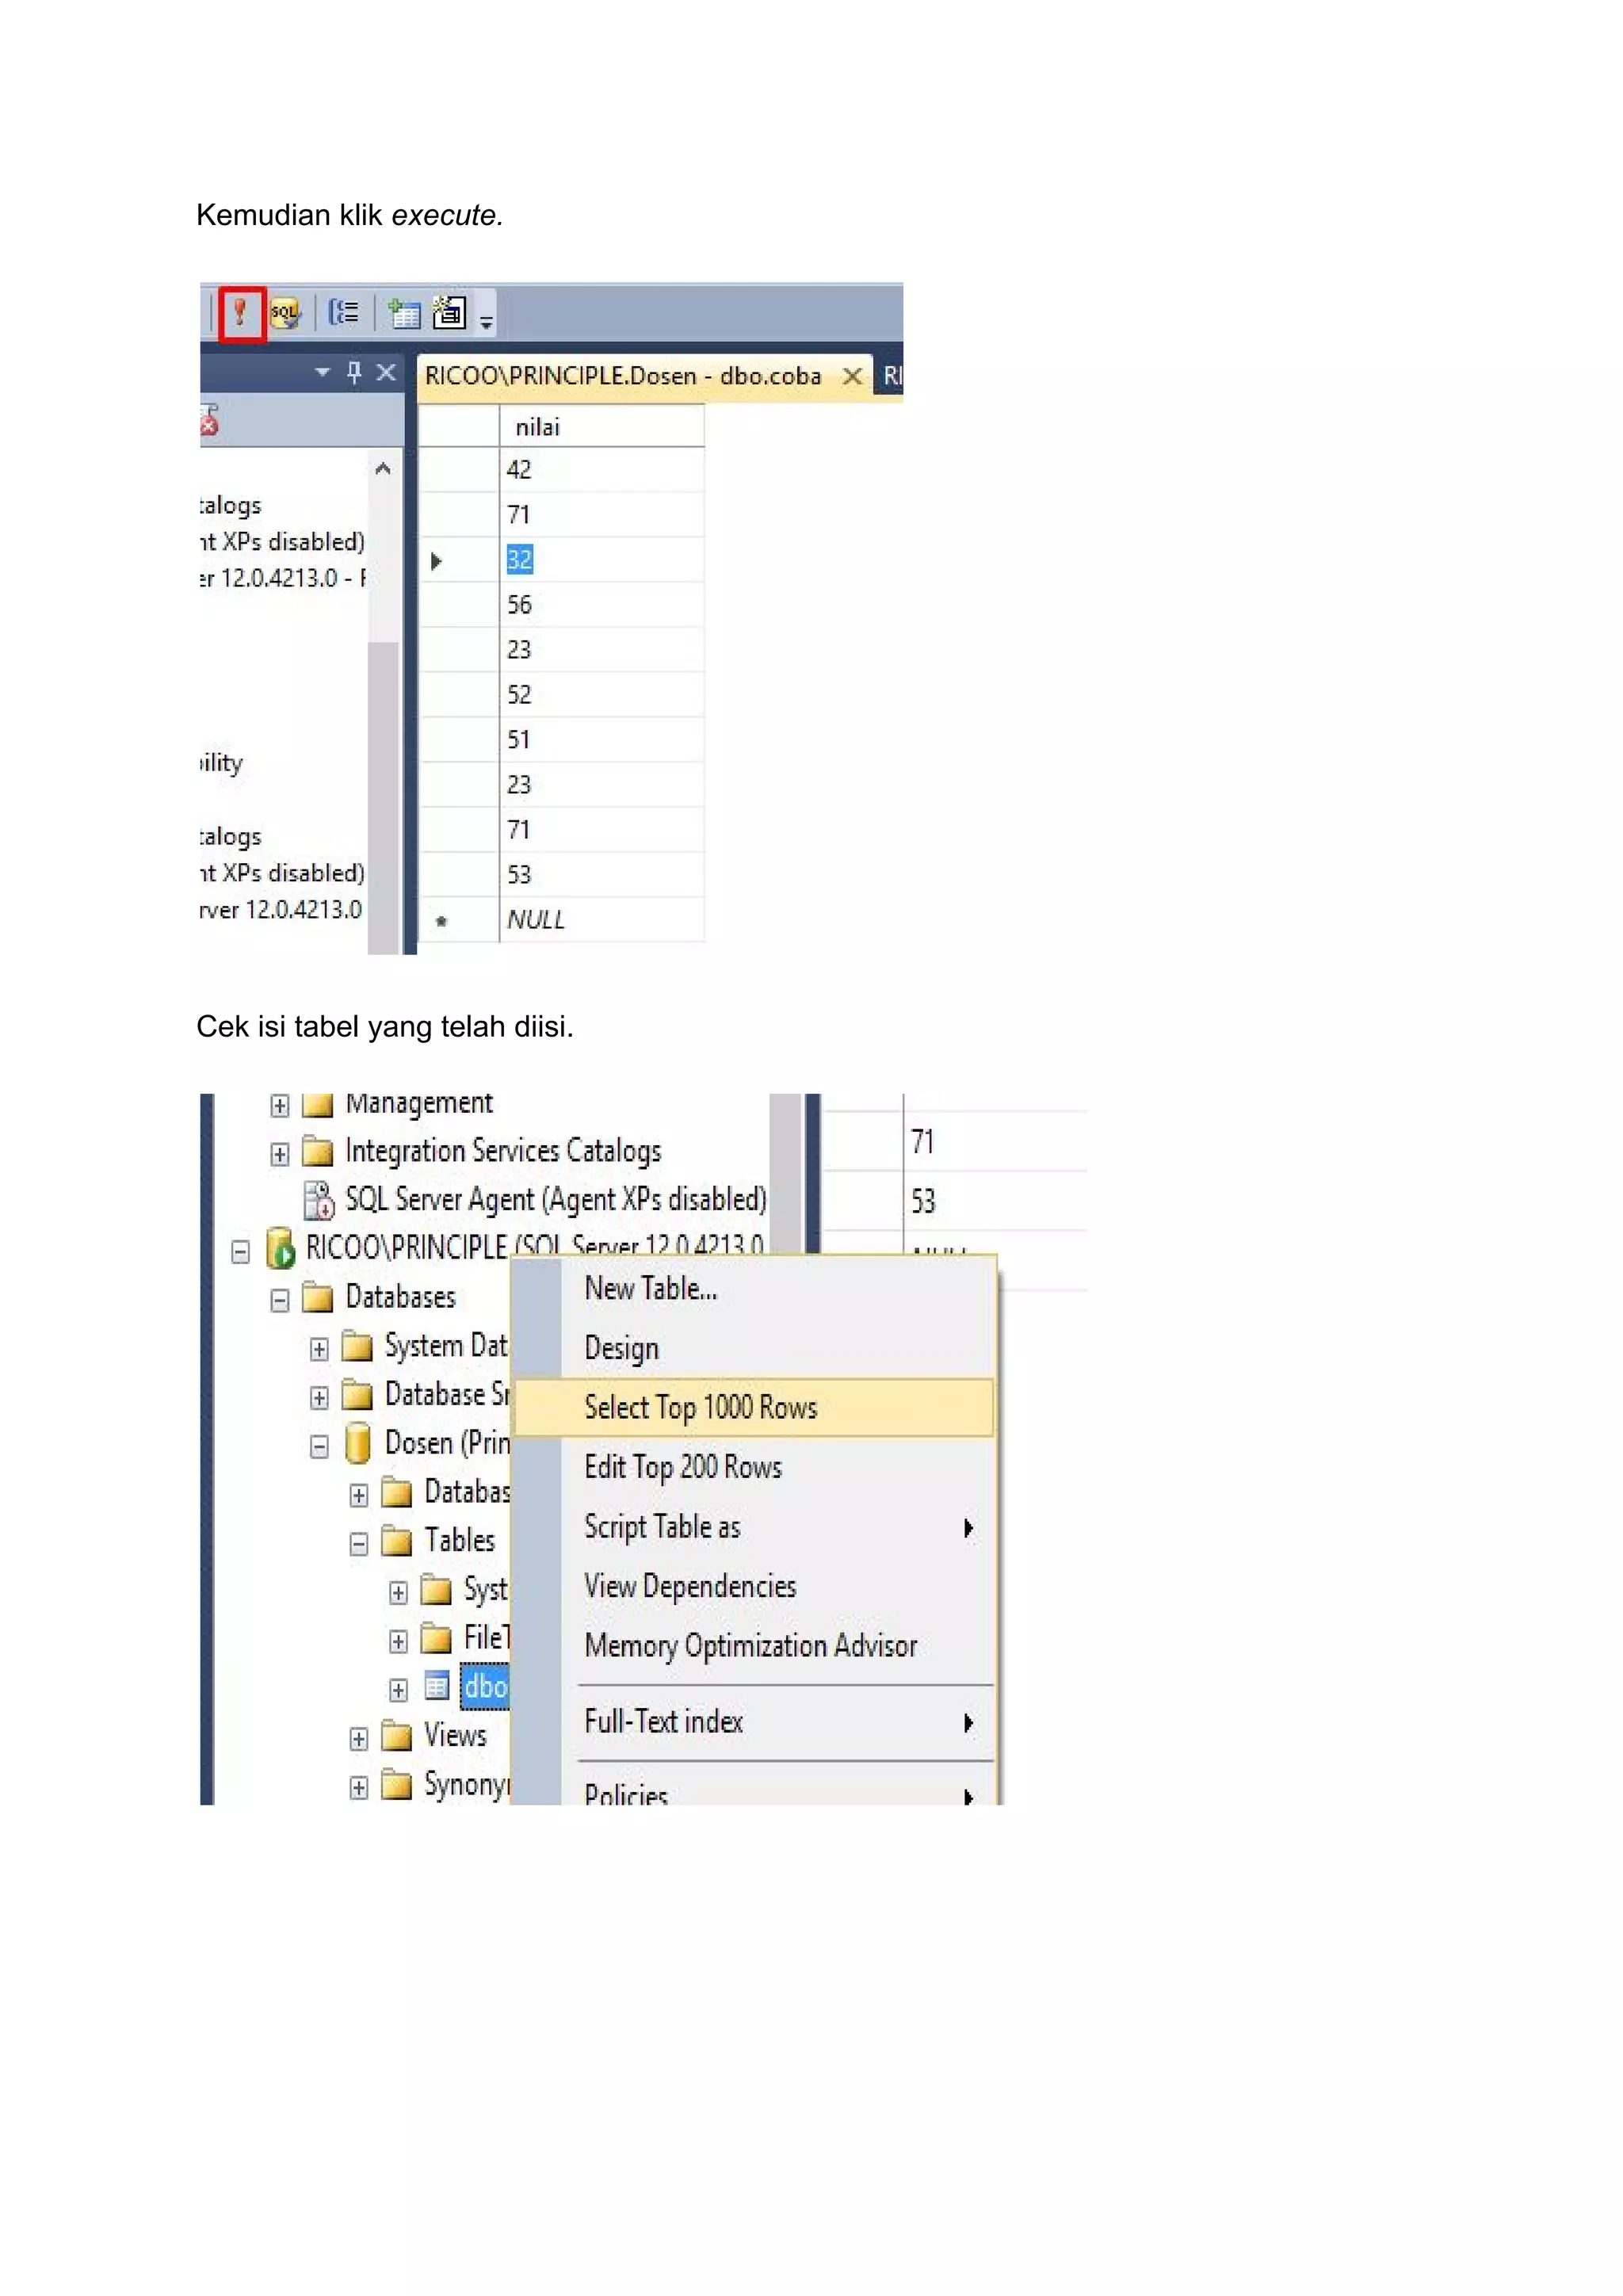Click the Add New Derived Table icon

coord(449,314)
